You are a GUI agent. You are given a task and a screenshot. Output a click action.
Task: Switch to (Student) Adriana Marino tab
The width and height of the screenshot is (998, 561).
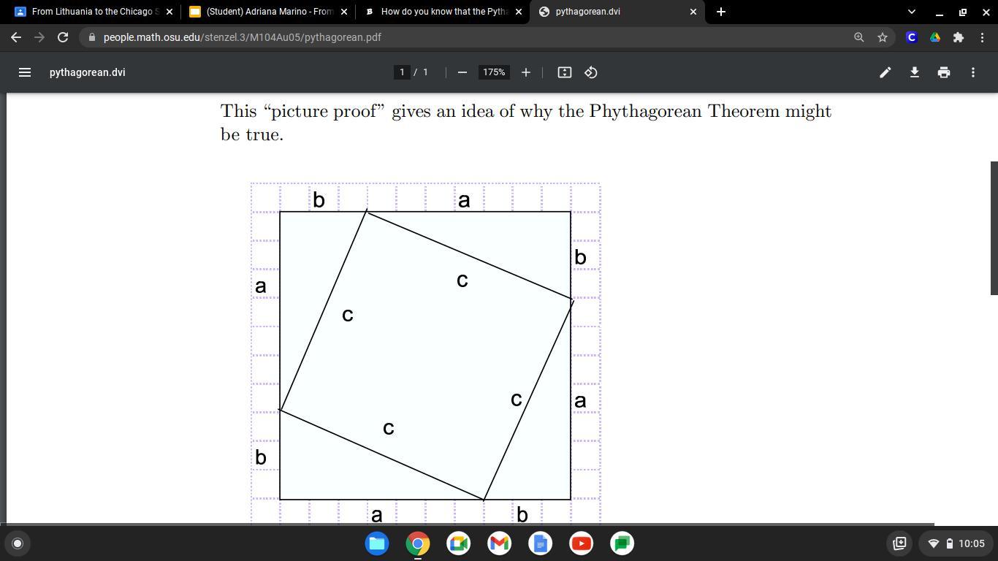tap(267, 12)
